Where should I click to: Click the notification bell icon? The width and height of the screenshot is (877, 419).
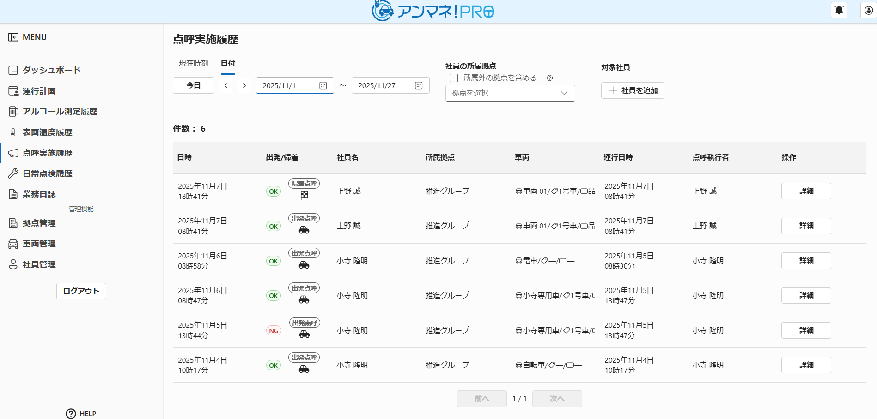click(x=839, y=10)
